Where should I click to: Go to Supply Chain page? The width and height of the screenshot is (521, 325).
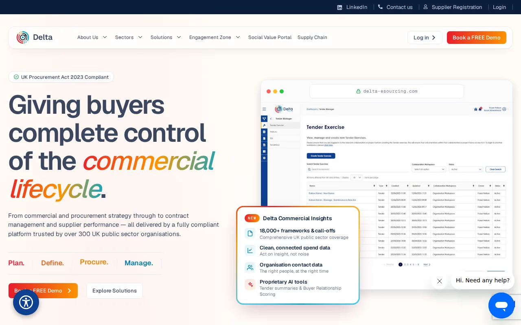click(312, 37)
